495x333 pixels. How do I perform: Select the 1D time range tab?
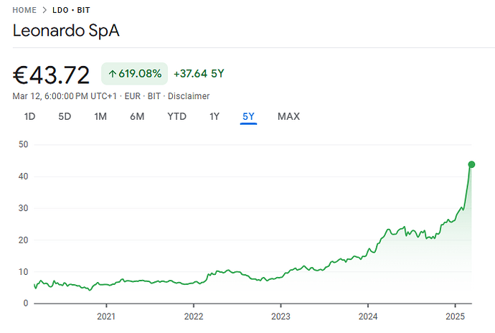(x=29, y=116)
